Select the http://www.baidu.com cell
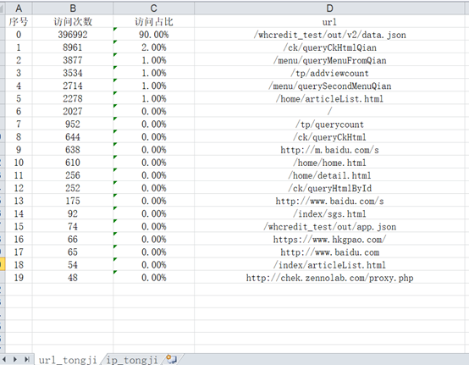Viewport: 469px width, 365px height. tap(329, 252)
